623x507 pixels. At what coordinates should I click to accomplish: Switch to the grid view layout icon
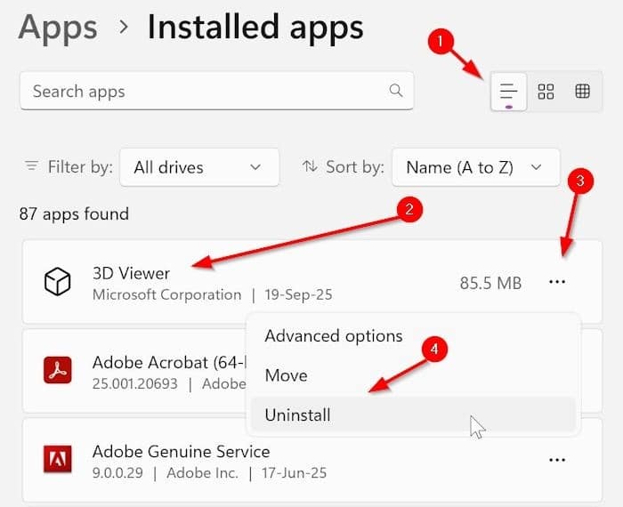point(546,92)
